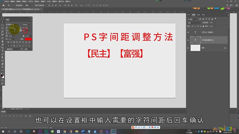The width and height of the screenshot is (239, 134).
Task: Select the Horizontal Type tool
Action: pos(2,51)
